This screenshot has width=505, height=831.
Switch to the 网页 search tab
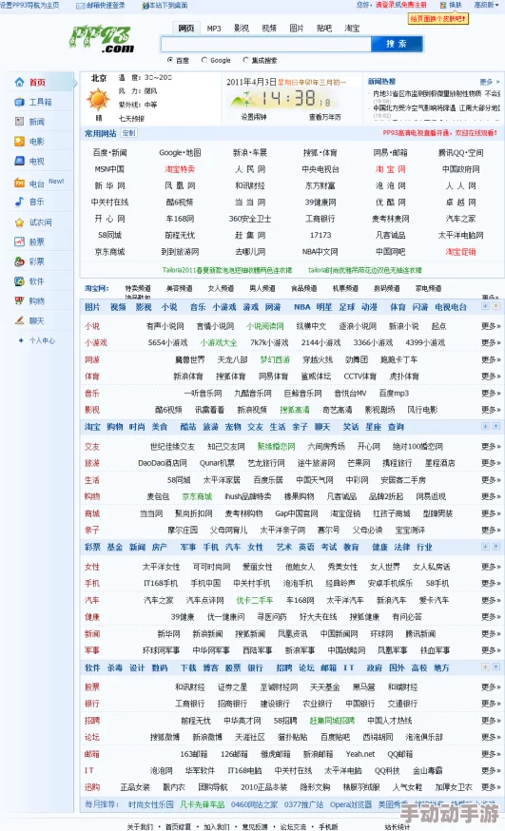(186, 29)
